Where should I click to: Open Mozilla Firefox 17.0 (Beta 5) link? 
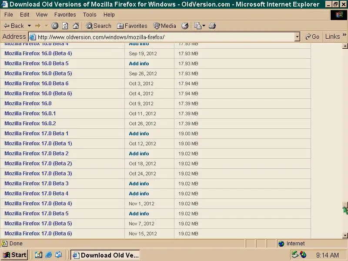tap(38, 223)
